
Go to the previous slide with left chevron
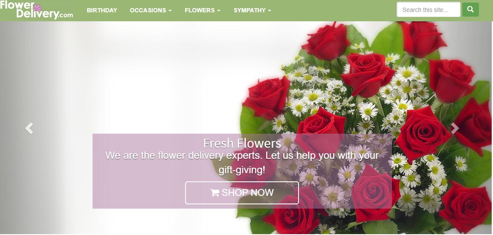pyautogui.click(x=29, y=128)
